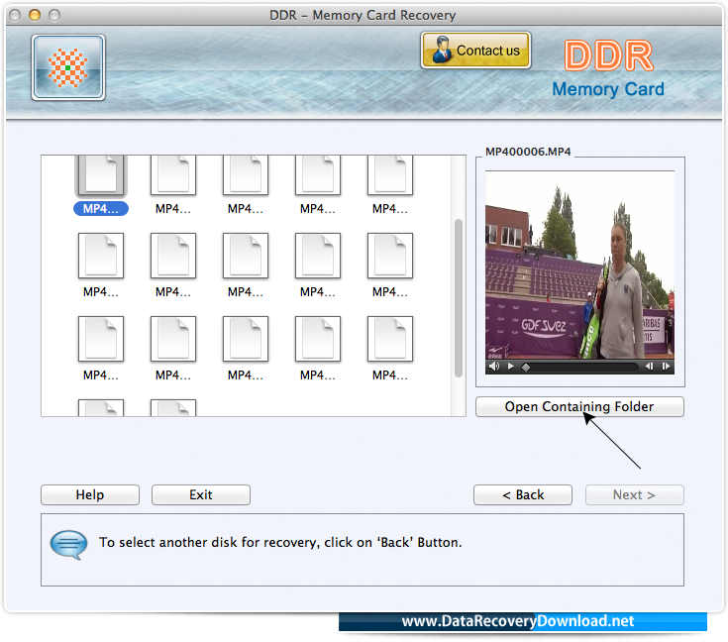The image size is (728, 642).
Task: Play the MP400006.MP4 video preview
Action: coord(511,367)
